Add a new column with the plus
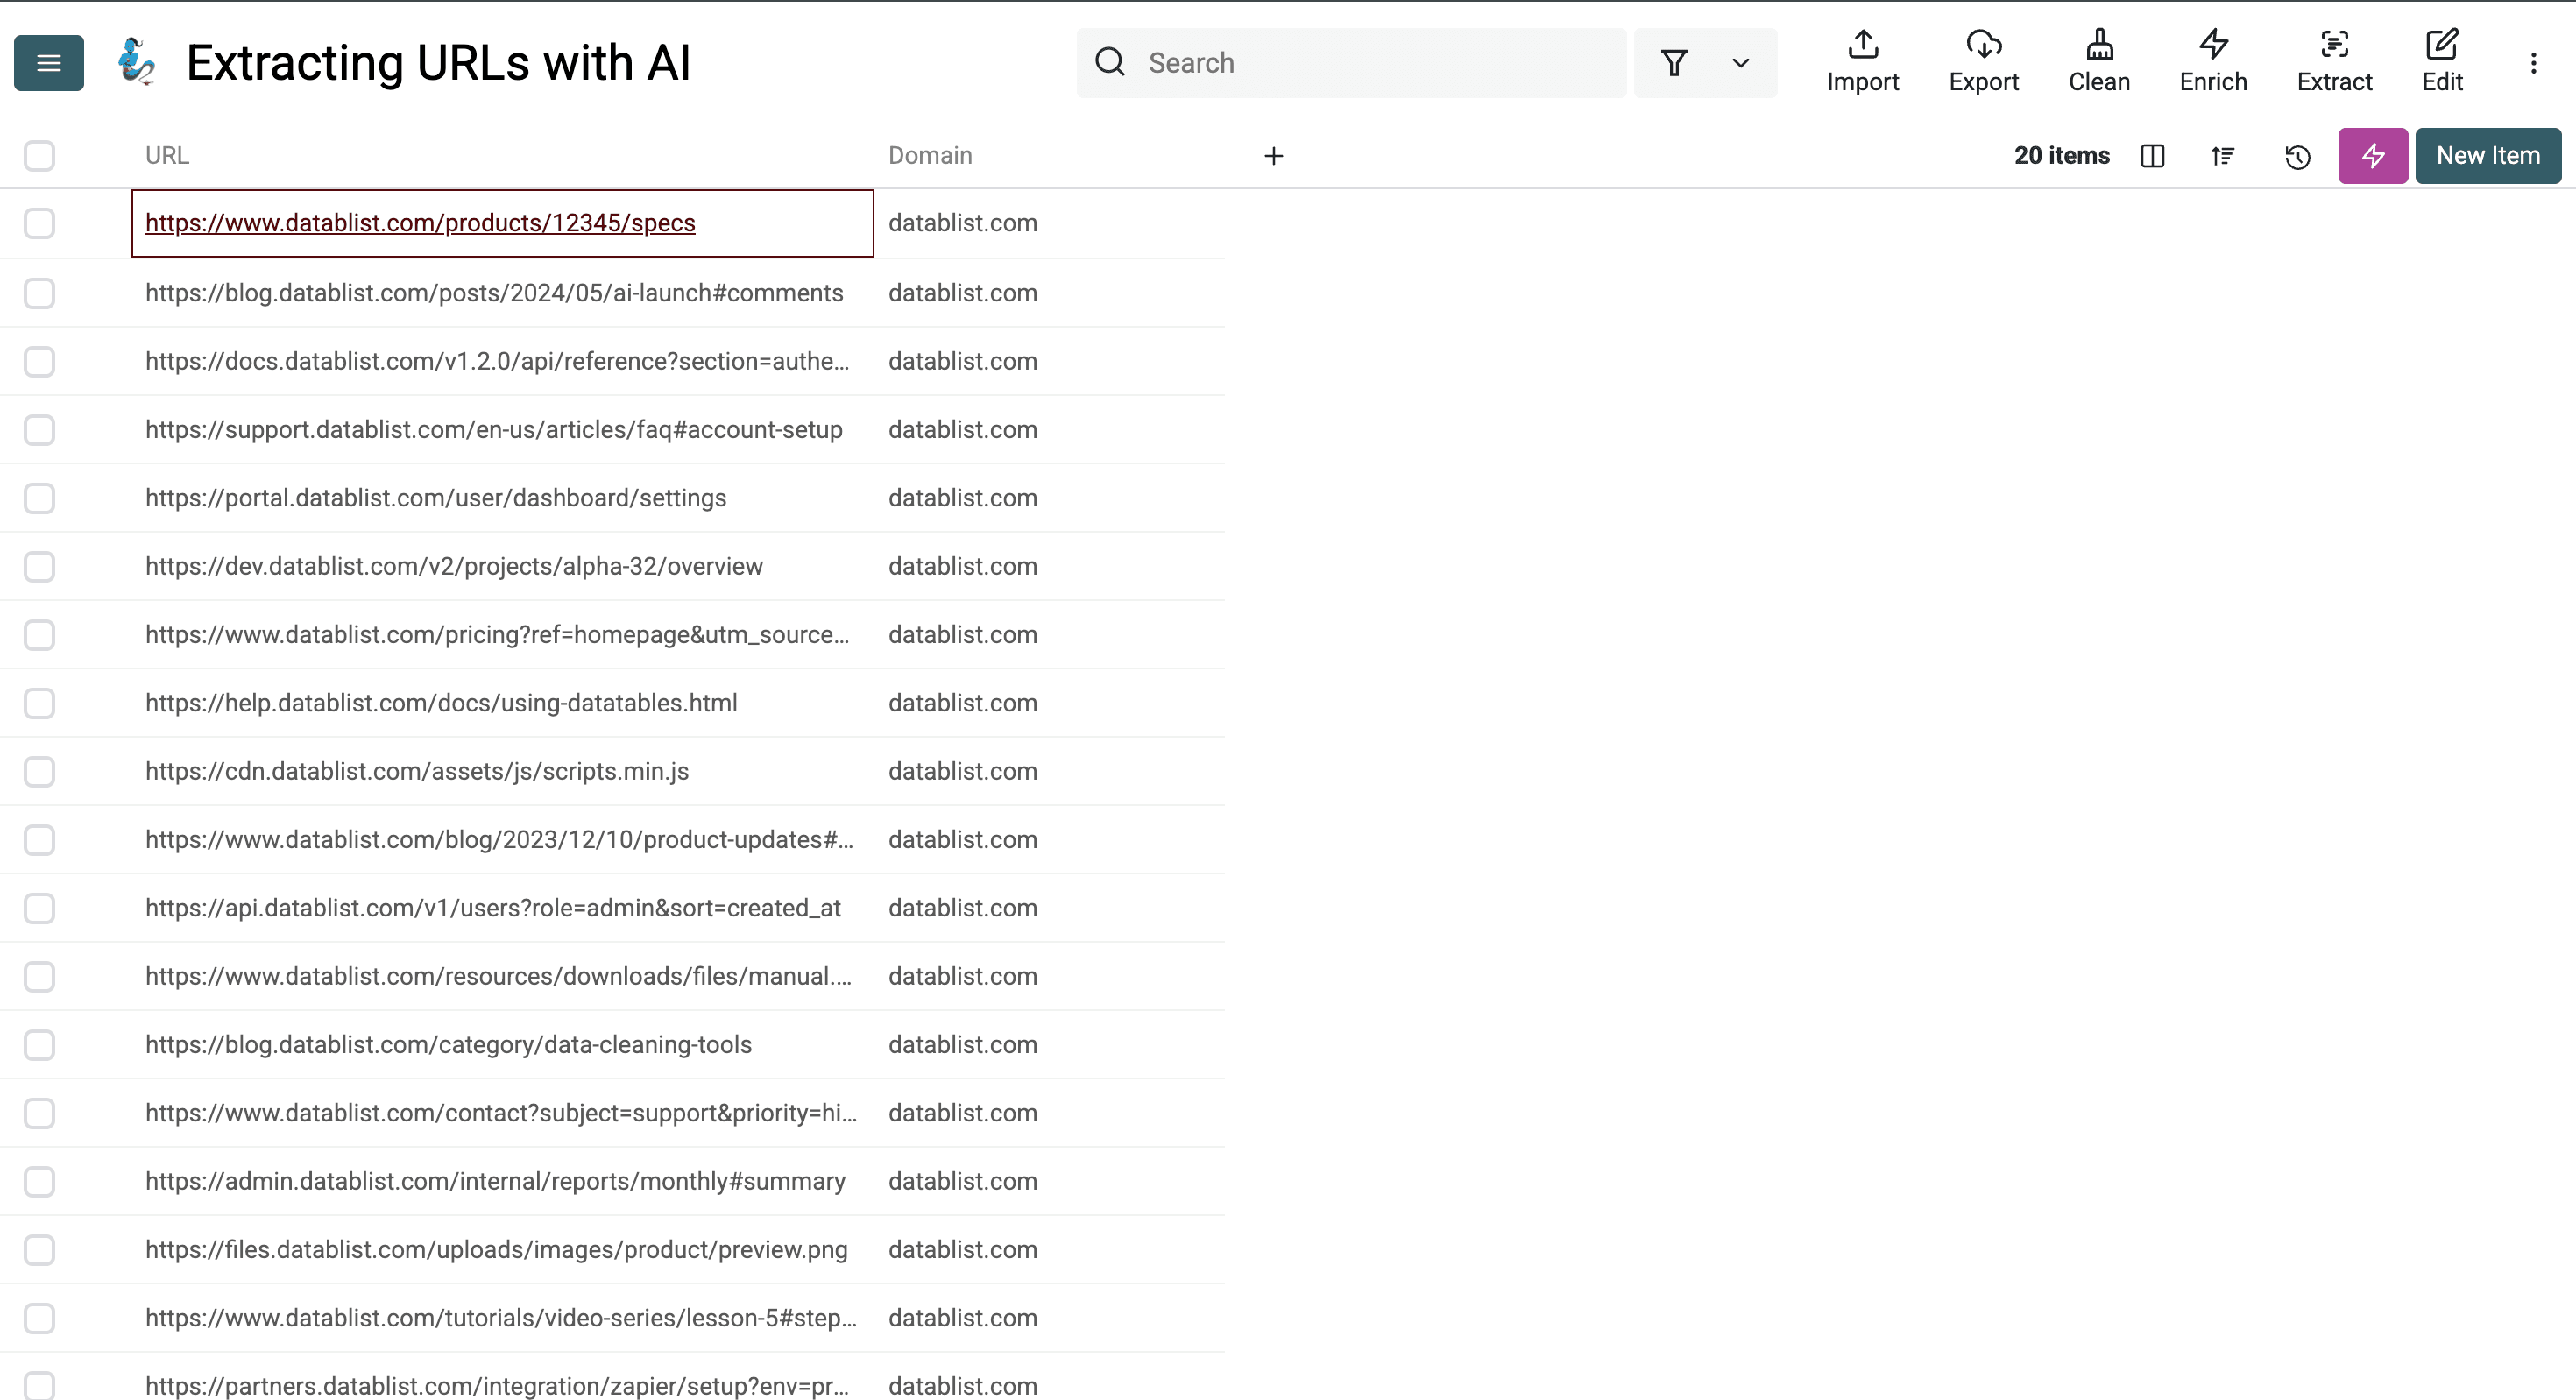Viewport: 2576px width, 1400px height. point(1274,156)
